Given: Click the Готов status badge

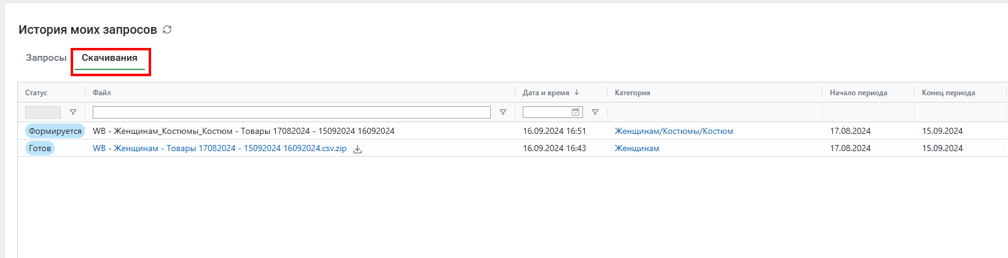Looking at the screenshot, I should pyautogui.click(x=40, y=148).
